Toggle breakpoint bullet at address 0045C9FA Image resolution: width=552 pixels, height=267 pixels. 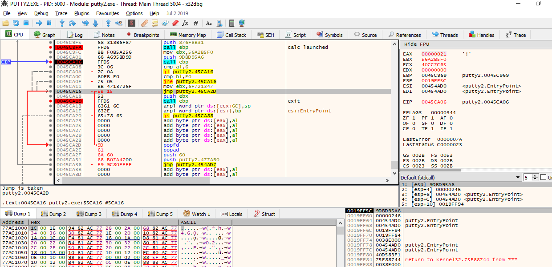[x=51, y=47]
